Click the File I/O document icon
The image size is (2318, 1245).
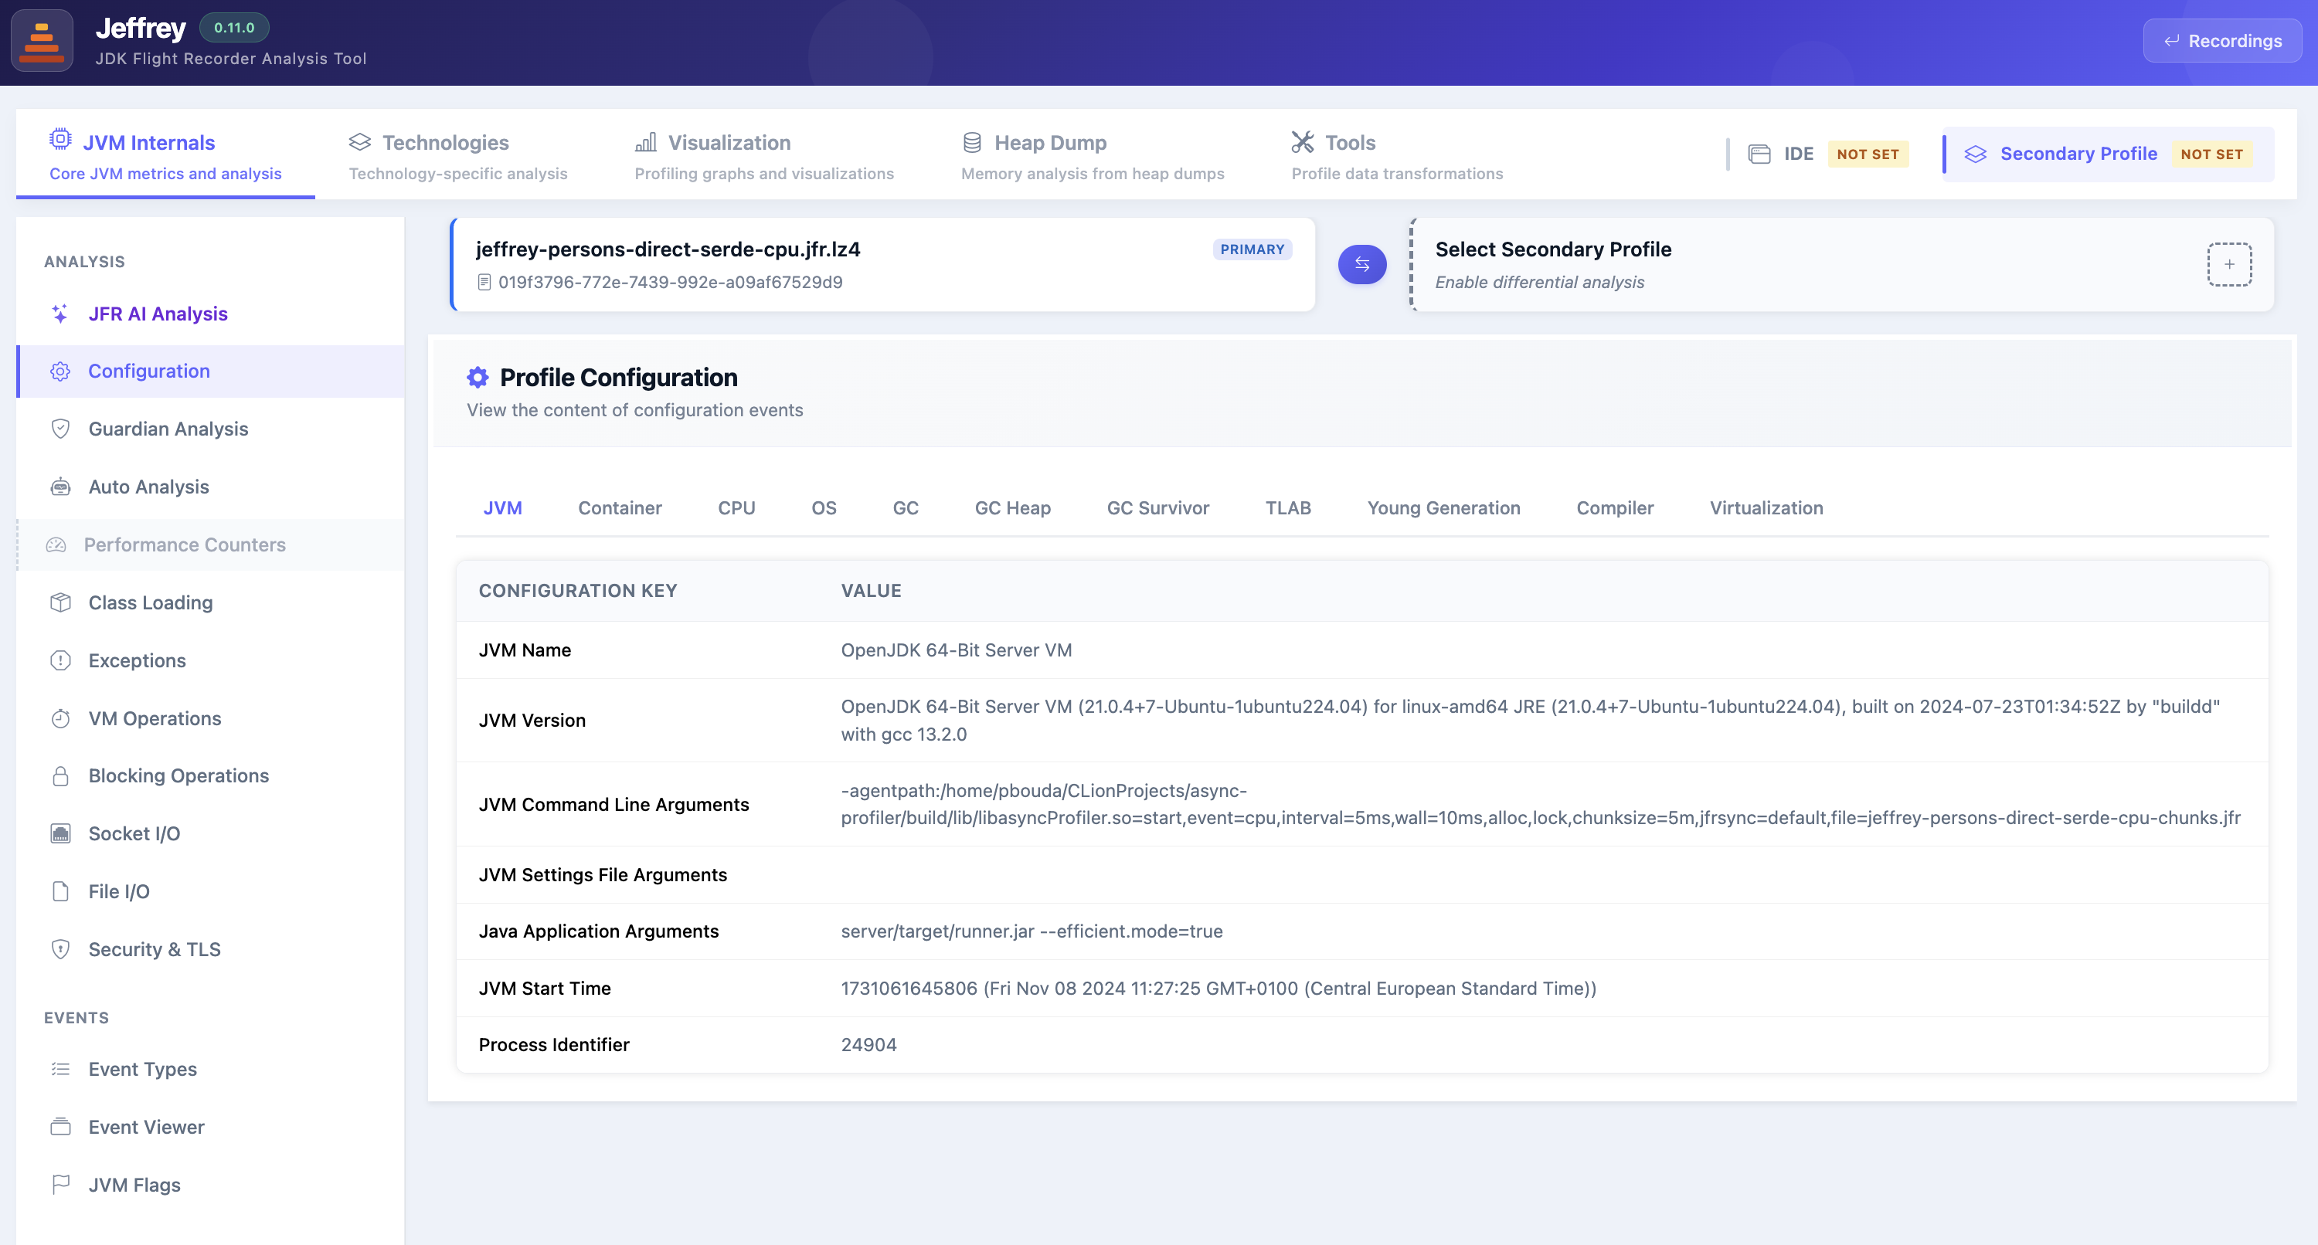coord(60,891)
